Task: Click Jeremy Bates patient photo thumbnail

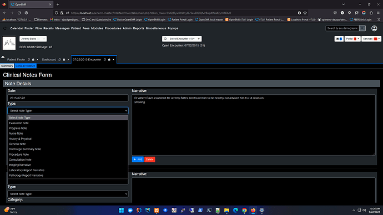Action: click(9, 43)
